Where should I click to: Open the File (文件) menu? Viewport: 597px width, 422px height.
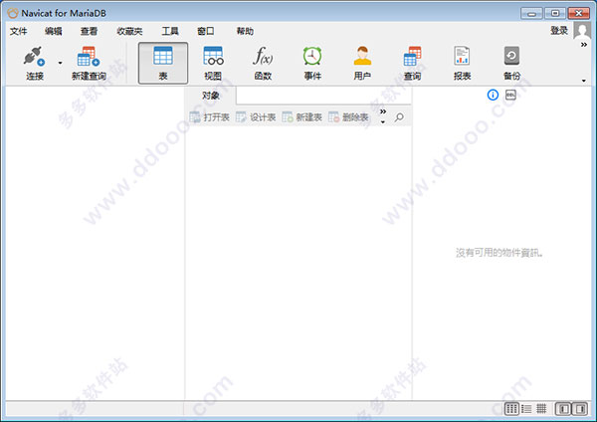click(18, 31)
